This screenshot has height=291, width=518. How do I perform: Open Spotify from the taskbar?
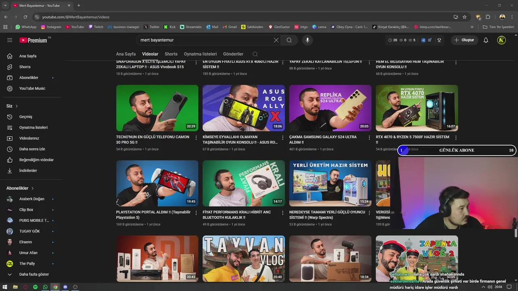click(35, 287)
